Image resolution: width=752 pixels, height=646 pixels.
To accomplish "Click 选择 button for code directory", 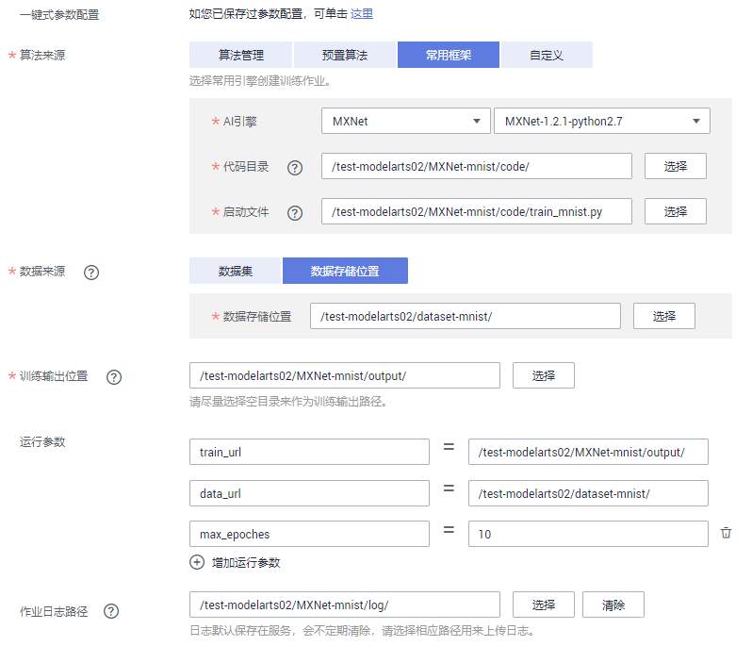I will pos(676,166).
